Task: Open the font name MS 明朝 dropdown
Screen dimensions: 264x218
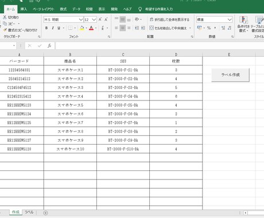Action: pyautogui.click(x=81, y=20)
